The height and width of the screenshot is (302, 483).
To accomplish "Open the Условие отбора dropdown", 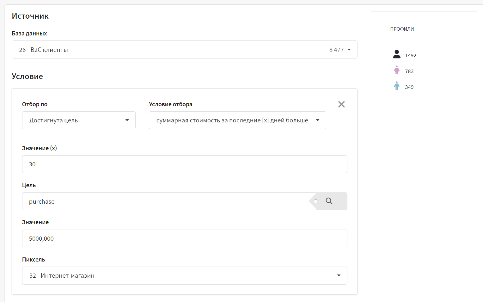I will pos(318,120).
